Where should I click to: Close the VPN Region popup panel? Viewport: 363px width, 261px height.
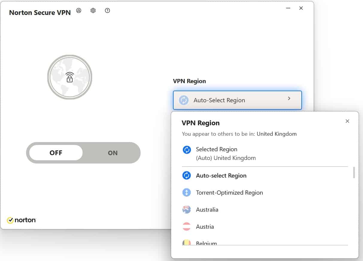(347, 121)
